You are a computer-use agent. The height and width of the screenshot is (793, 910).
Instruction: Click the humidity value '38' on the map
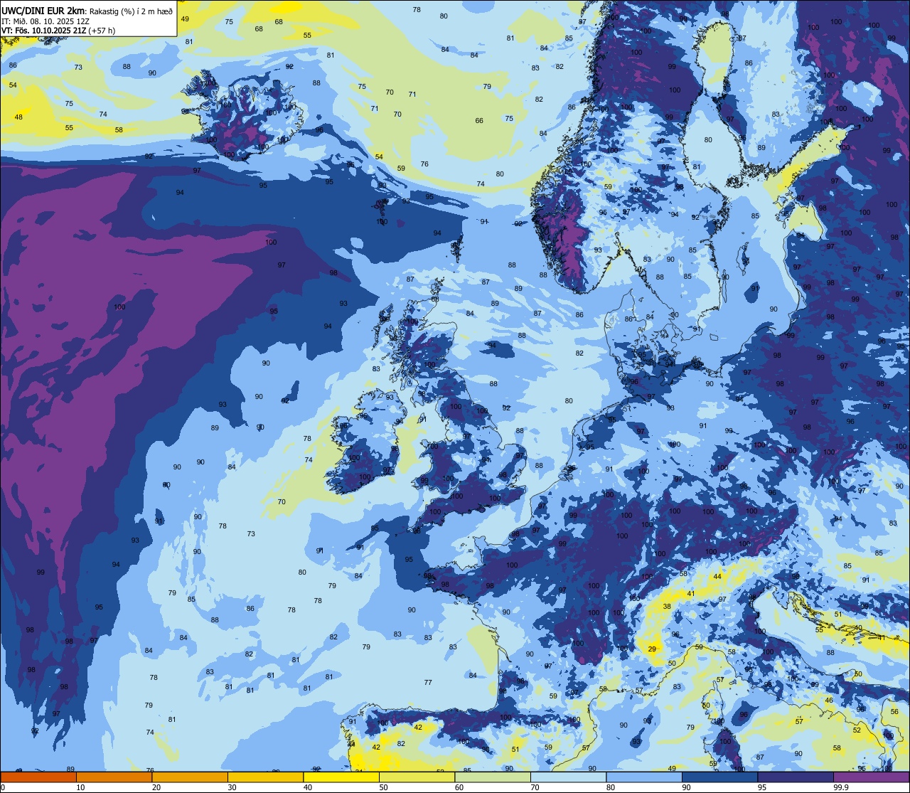point(666,607)
